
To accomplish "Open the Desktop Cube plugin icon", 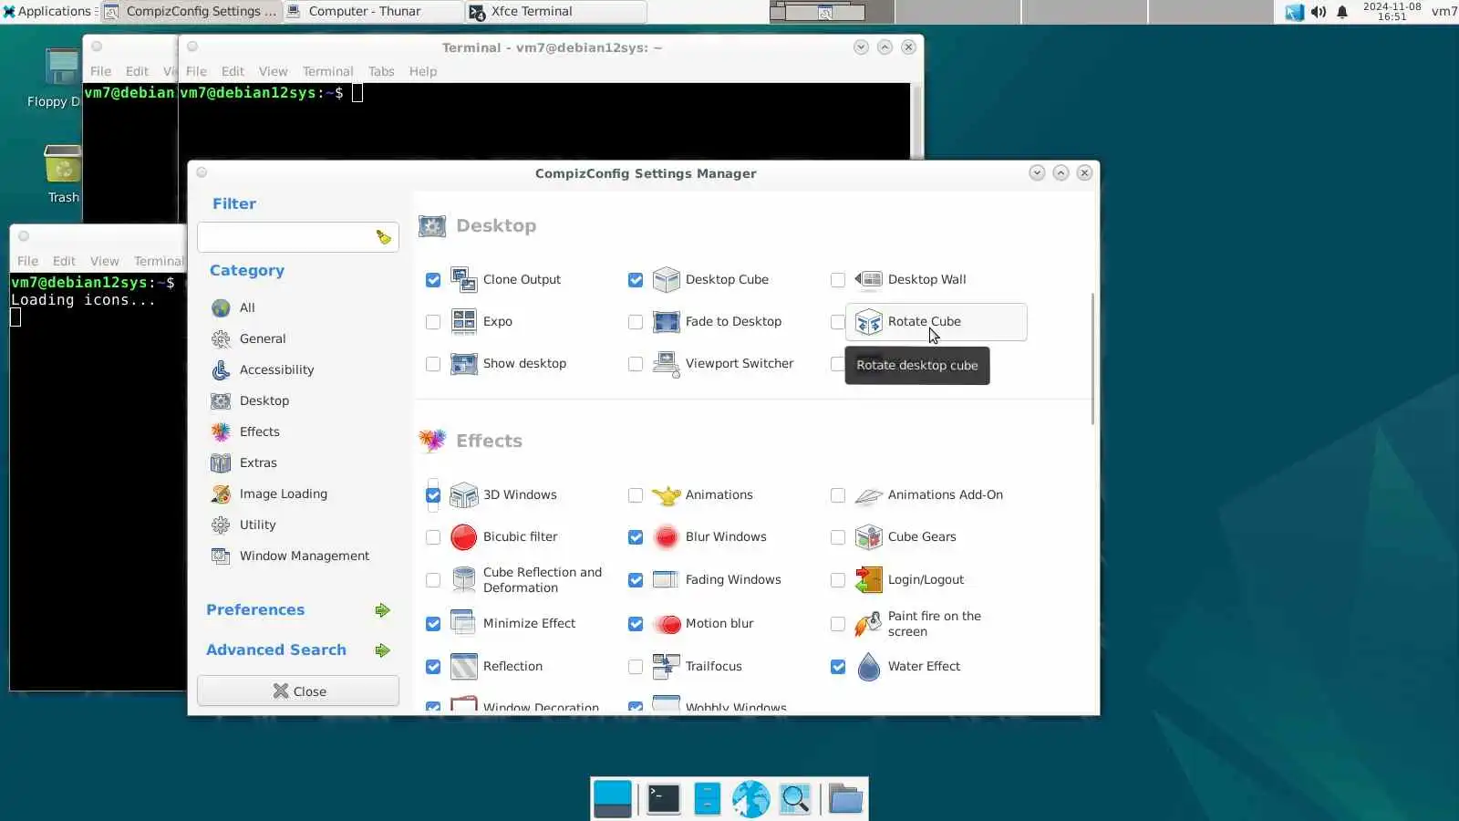I will click(667, 280).
